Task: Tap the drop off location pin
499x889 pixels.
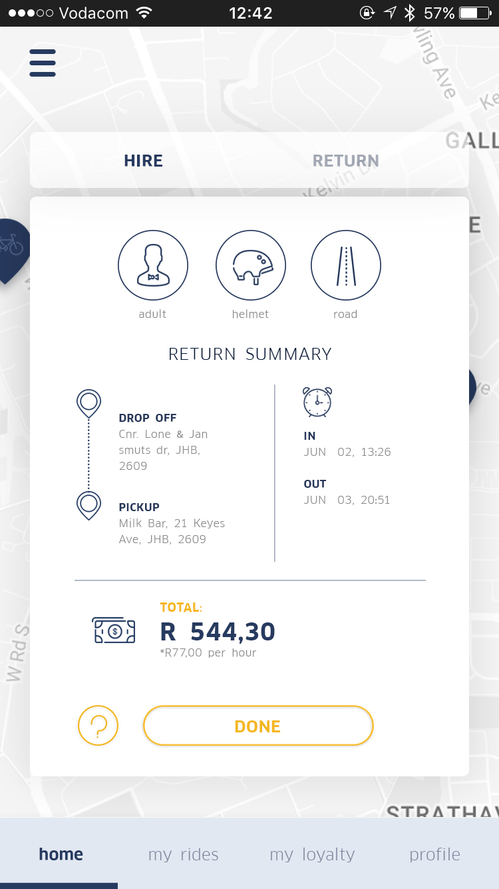Action: click(x=89, y=403)
